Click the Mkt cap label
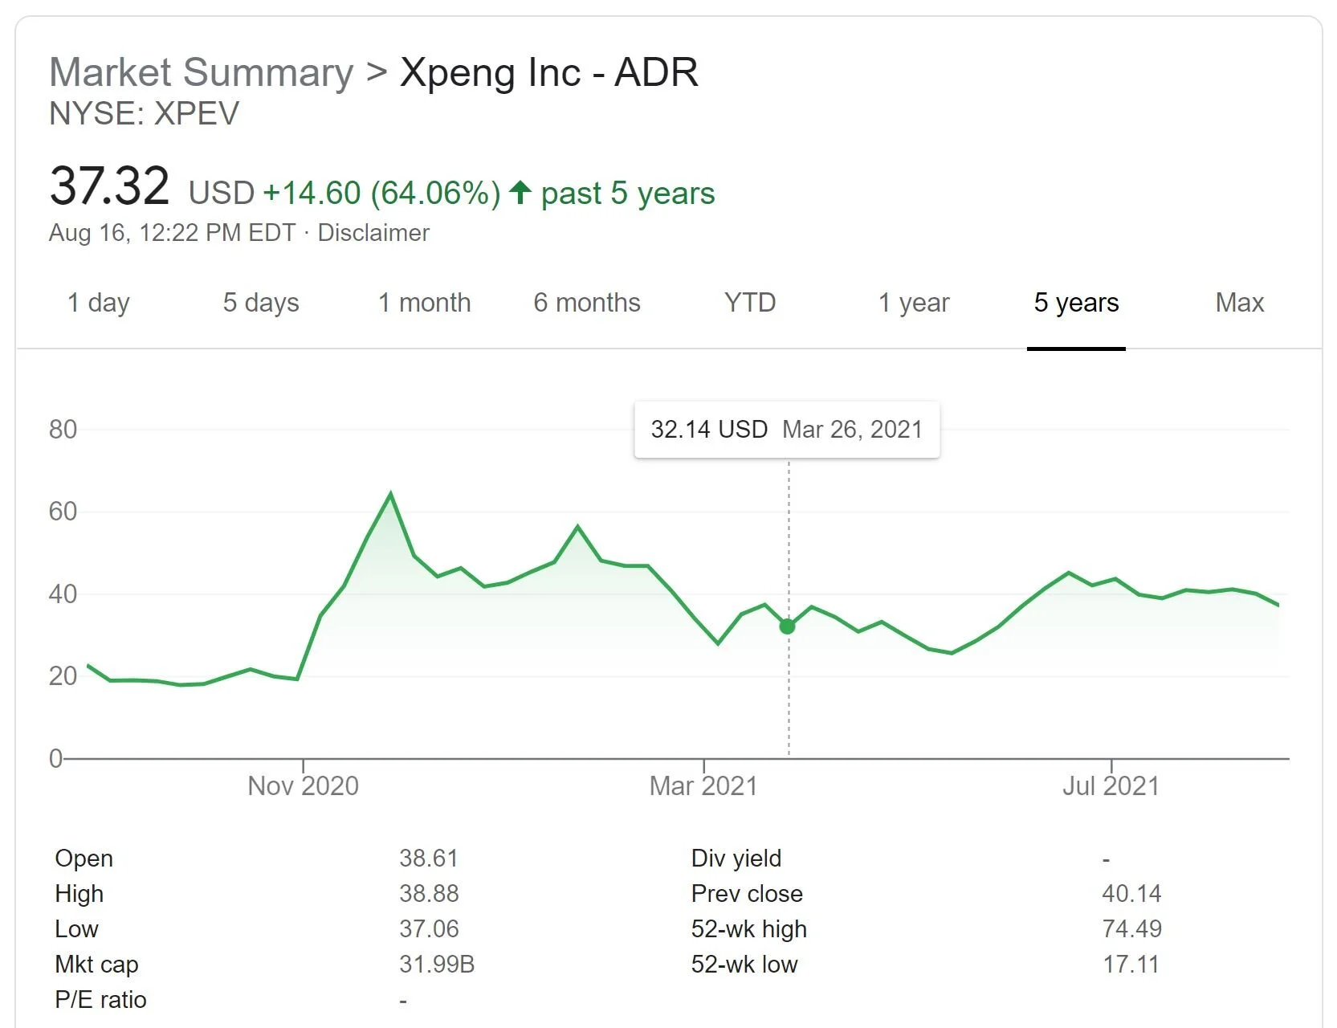The height and width of the screenshot is (1028, 1337). pyautogui.click(x=96, y=965)
